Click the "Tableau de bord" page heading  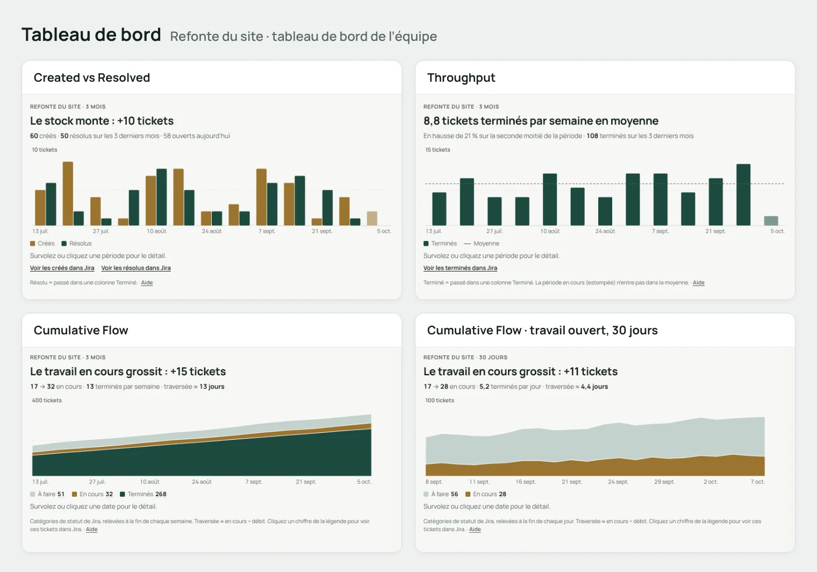coord(91,34)
